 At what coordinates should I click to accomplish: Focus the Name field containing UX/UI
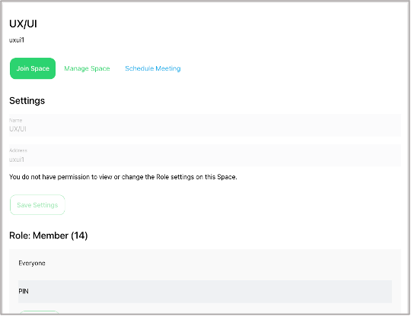click(205, 125)
